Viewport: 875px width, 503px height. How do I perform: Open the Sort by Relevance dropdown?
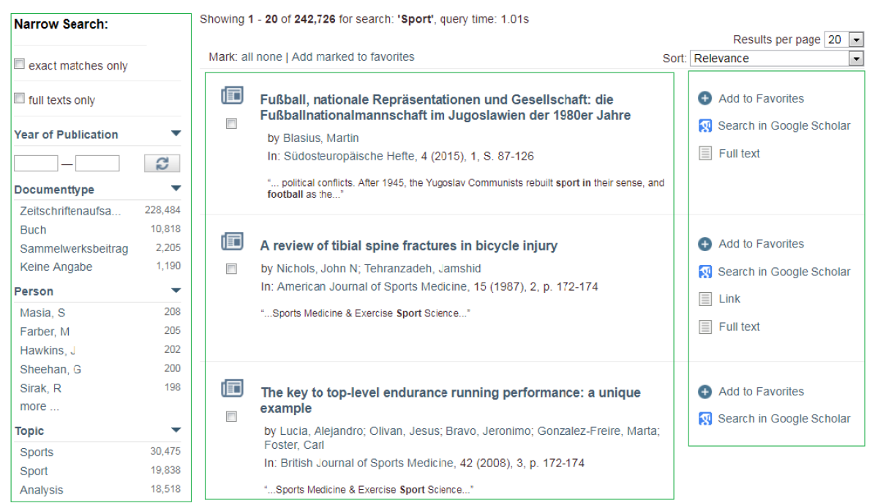coord(777,59)
